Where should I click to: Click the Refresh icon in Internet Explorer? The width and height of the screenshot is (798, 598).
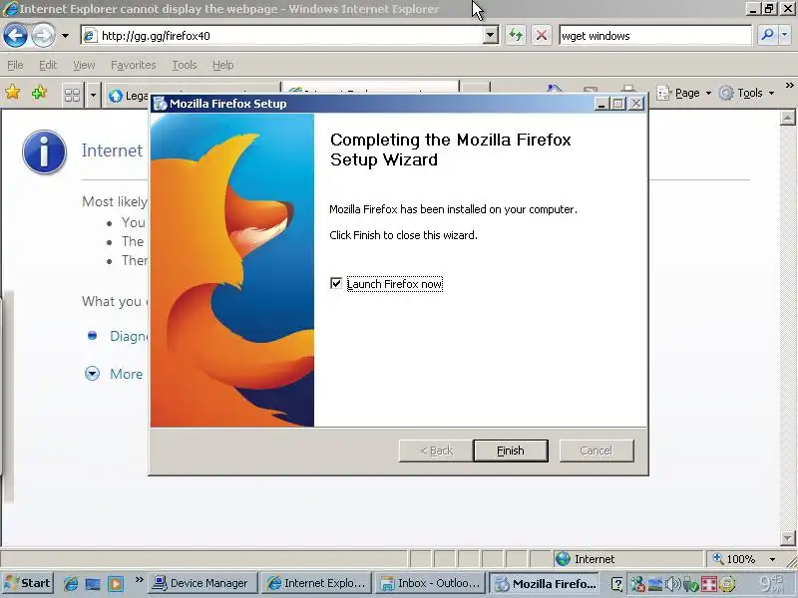(x=516, y=36)
